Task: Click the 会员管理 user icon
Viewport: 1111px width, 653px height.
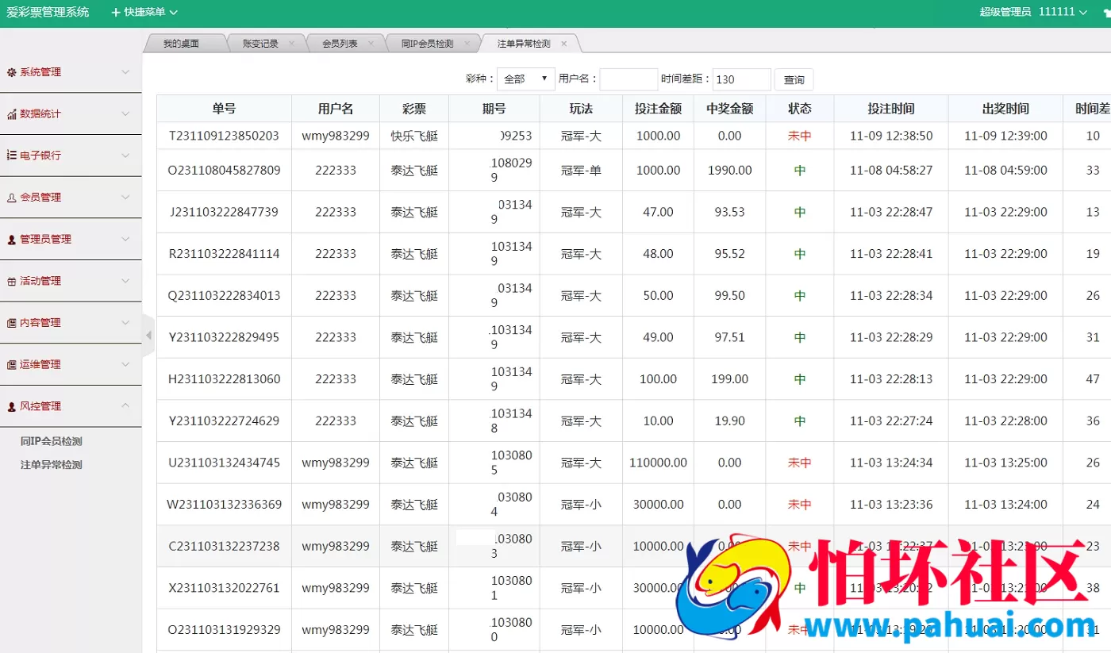Action: [x=11, y=198]
